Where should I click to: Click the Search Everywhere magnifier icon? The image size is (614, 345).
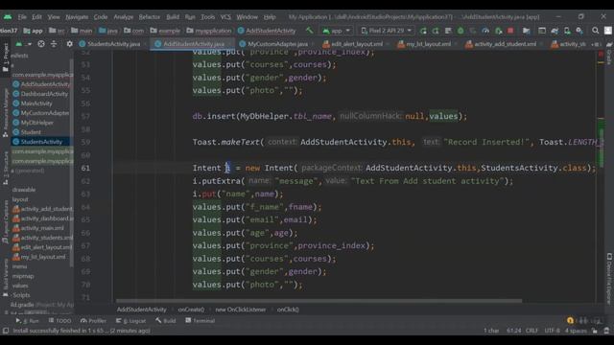coord(595,31)
